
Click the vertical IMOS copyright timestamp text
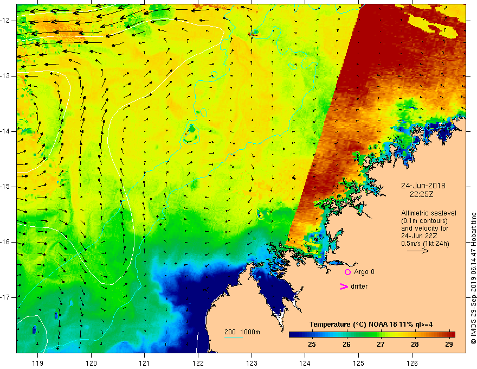473,278
